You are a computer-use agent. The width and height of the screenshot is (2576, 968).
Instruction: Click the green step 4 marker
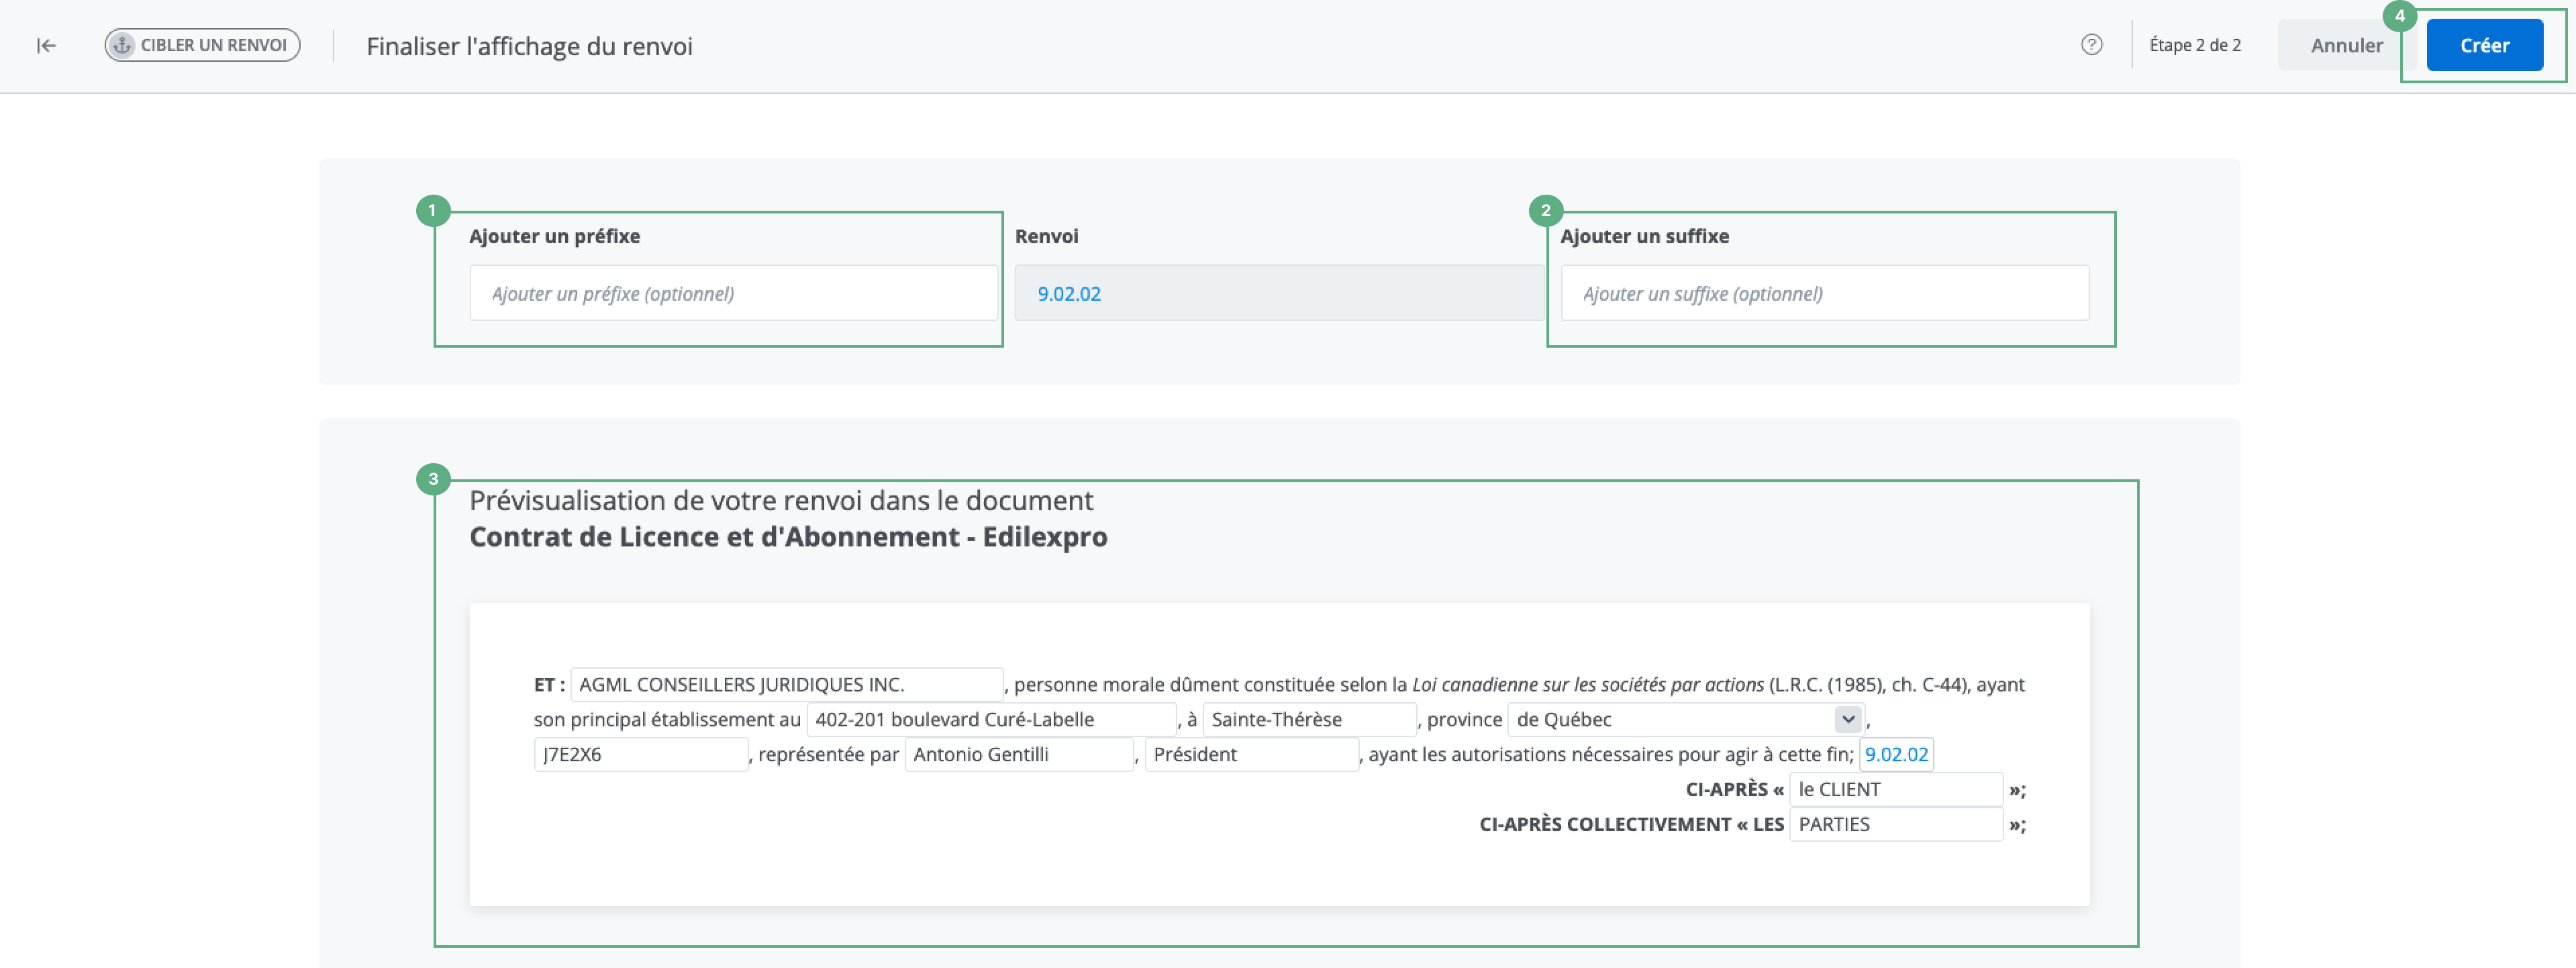click(2399, 16)
